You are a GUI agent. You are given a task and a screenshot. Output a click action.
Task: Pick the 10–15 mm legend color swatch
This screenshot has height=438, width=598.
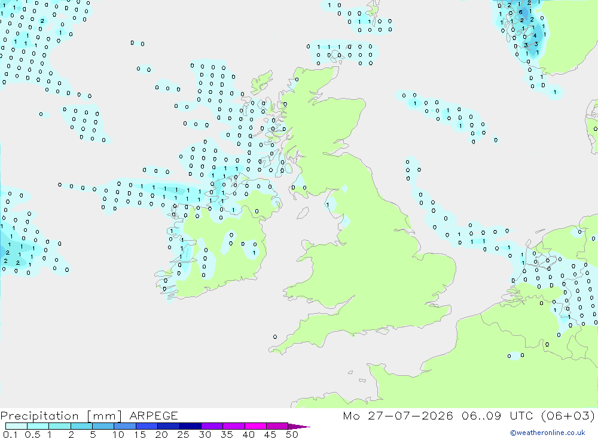point(125,426)
